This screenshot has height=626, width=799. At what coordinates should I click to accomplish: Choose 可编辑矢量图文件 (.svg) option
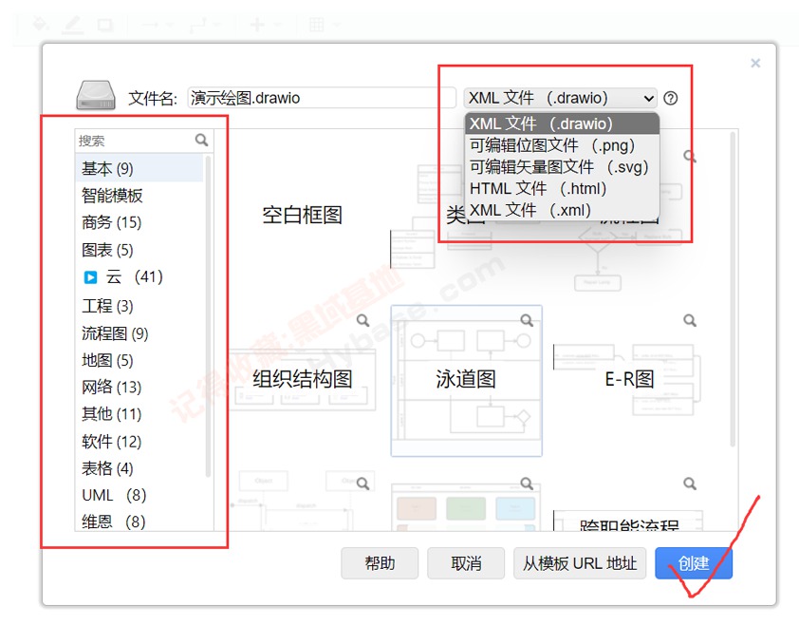click(x=562, y=167)
